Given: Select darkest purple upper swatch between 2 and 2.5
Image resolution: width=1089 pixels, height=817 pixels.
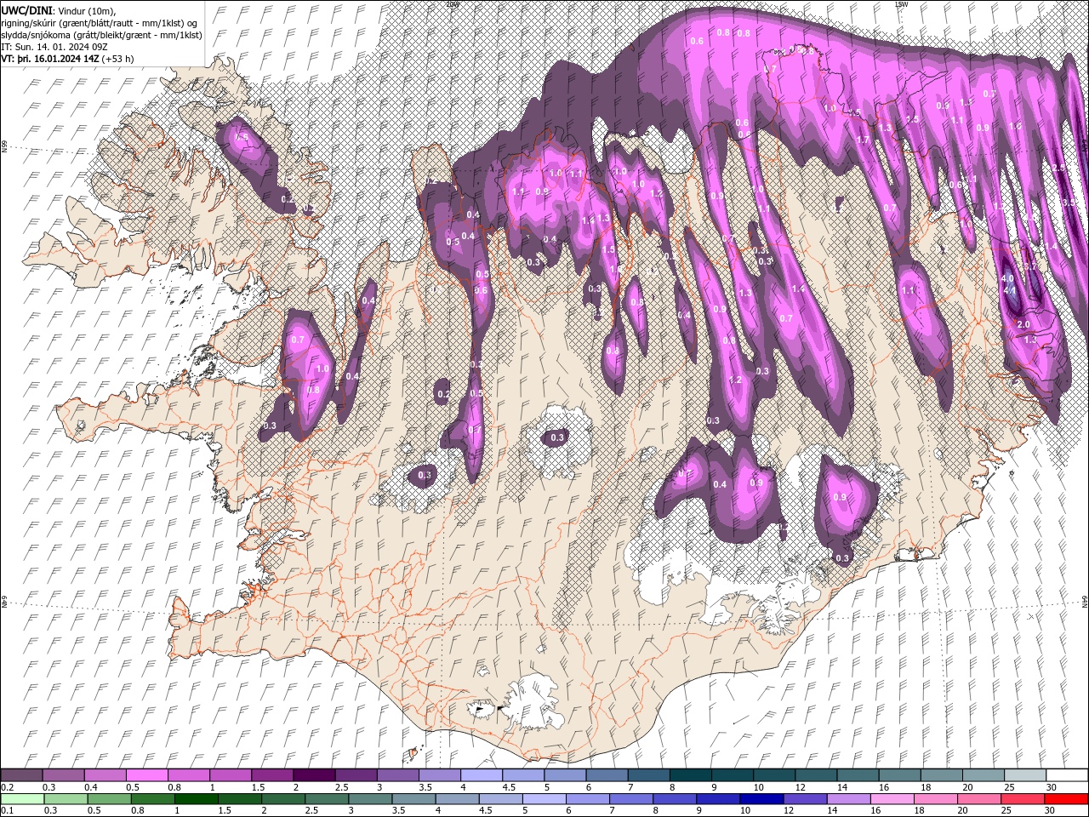Looking at the screenshot, I should pos(314,775).
